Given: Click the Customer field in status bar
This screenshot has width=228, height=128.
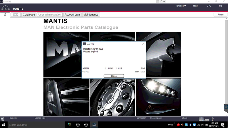Looking at the screenshot, I should pos(13,118).
